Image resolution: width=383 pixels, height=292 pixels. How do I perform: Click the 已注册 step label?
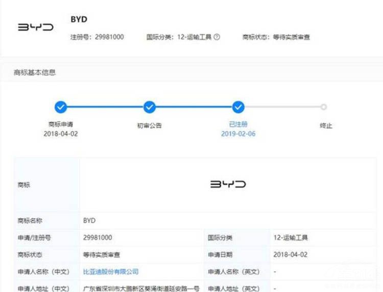click(x=238, y=124)
